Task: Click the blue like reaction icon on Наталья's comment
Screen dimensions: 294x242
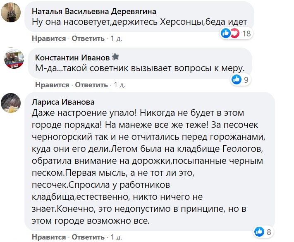Action: click(x=225, y=34)
